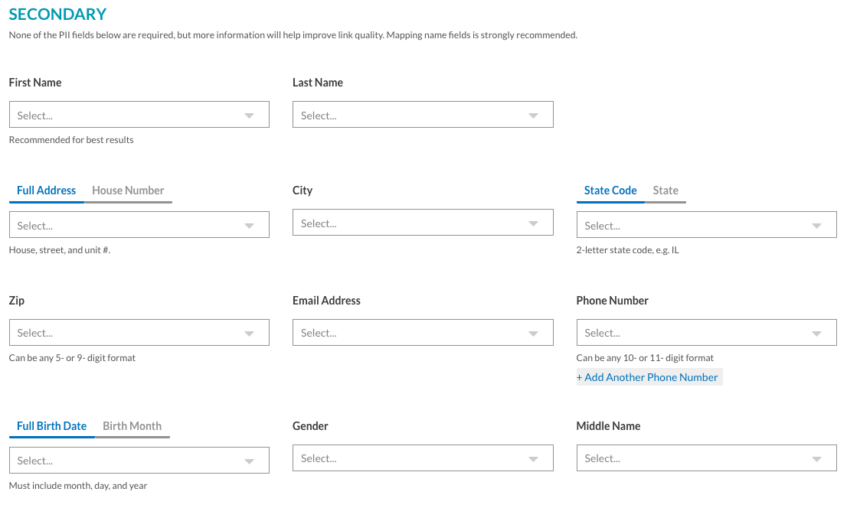The image size is (847, 508).
Task: Open the Middle Name select dropdown
Action: click(707, 458)
